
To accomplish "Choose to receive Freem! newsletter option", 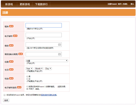I will click(x=27, y=87).
